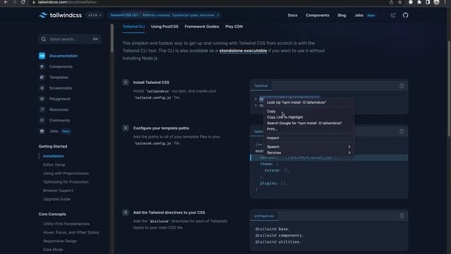Click the Screencasts sidebar icon
The height and width of the screenshot is (254, 451).
click(x=42, y=88)
